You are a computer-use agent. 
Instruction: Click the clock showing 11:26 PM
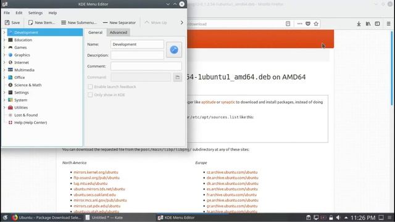point(363,218)
